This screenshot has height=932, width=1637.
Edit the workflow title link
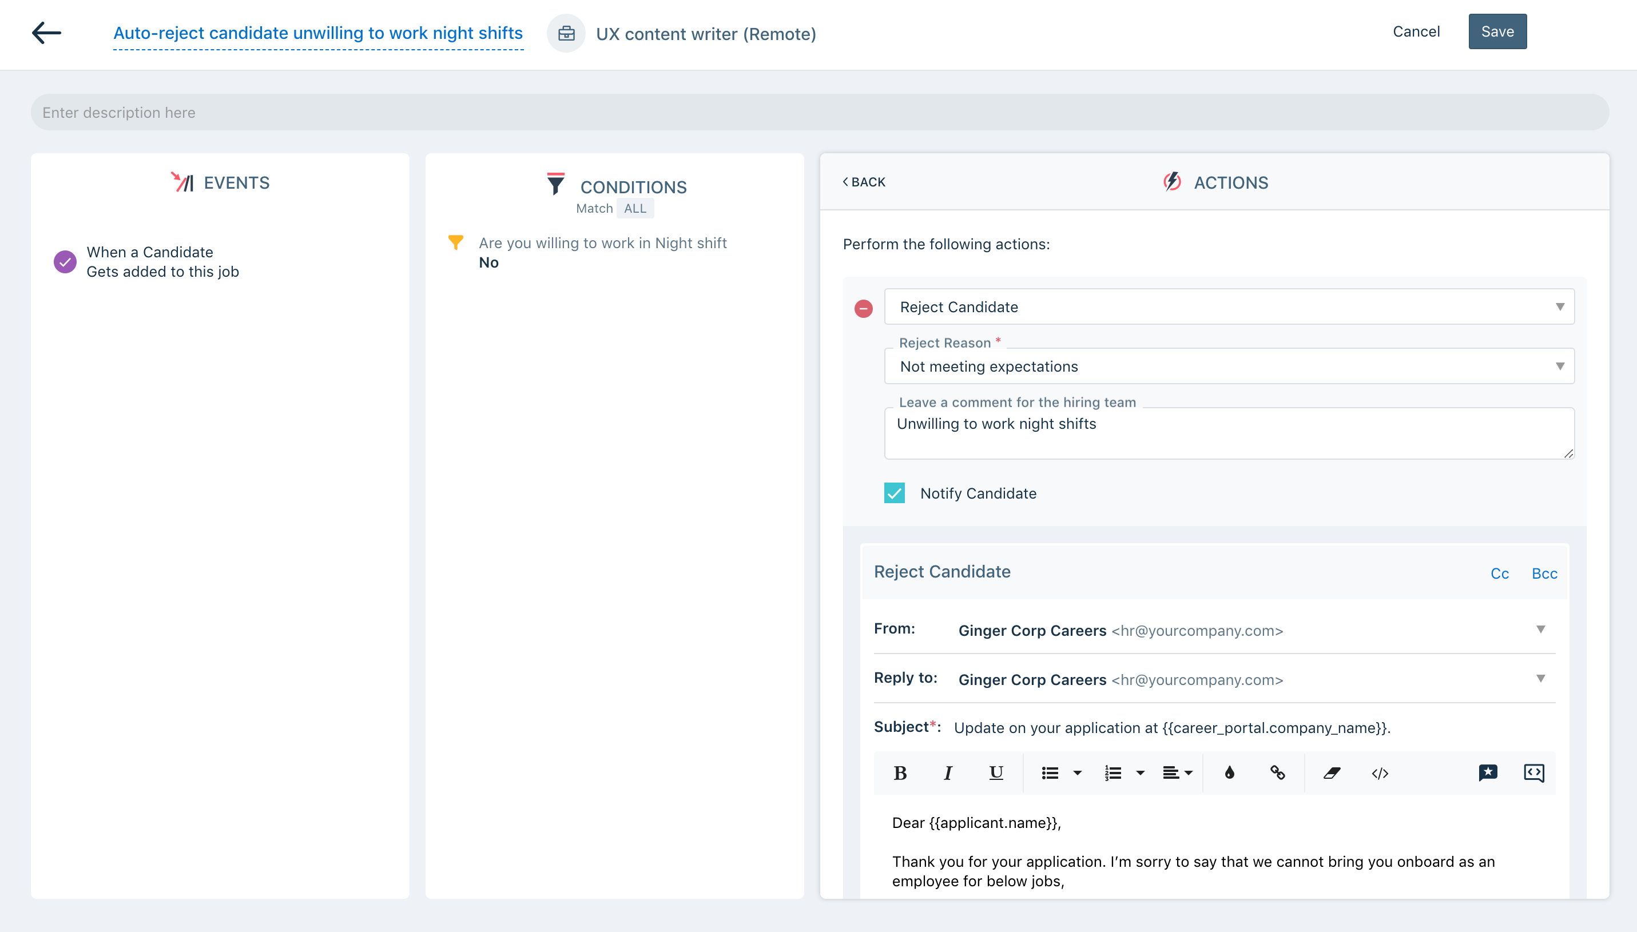pos(318,33)
